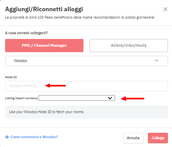Screen dimensions: 172x147
Task: Click the blue info icon near the Woodoo link
Action: click(7, 137)
